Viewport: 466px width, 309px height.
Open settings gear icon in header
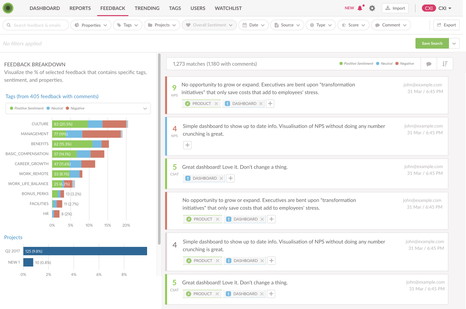point(372,8)
